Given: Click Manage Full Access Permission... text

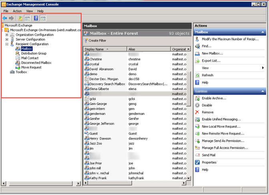Looking at the screenshot, I should 225,148.
